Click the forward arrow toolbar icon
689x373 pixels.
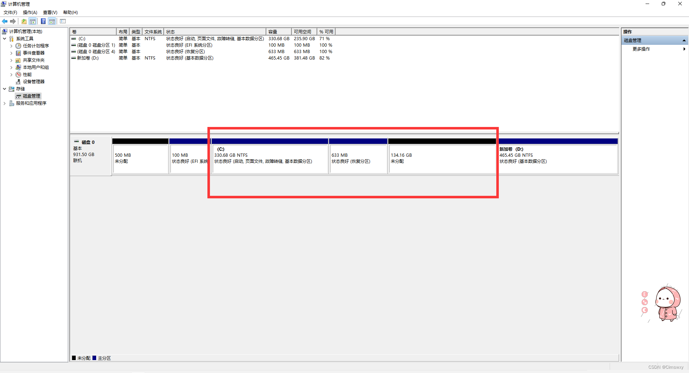[x=13, y=22]
